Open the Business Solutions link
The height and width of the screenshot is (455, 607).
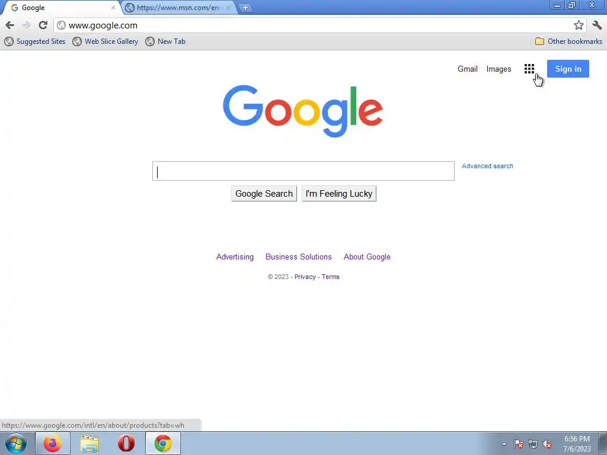[x=299, y=257]
